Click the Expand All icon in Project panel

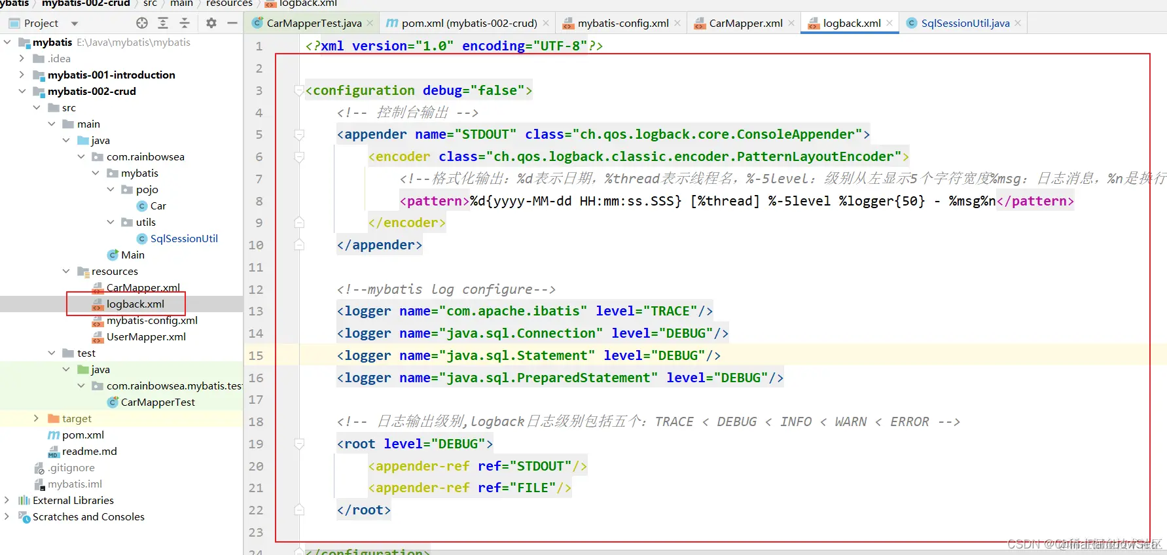pos(163,23)
